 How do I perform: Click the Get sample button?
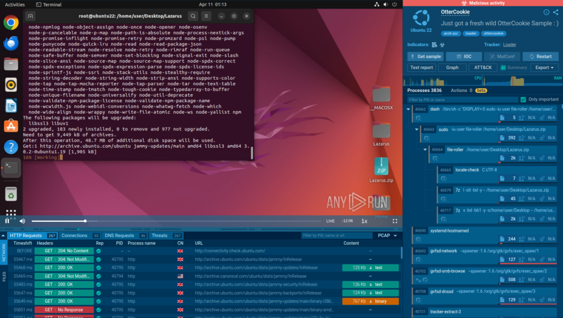(425, 57)
